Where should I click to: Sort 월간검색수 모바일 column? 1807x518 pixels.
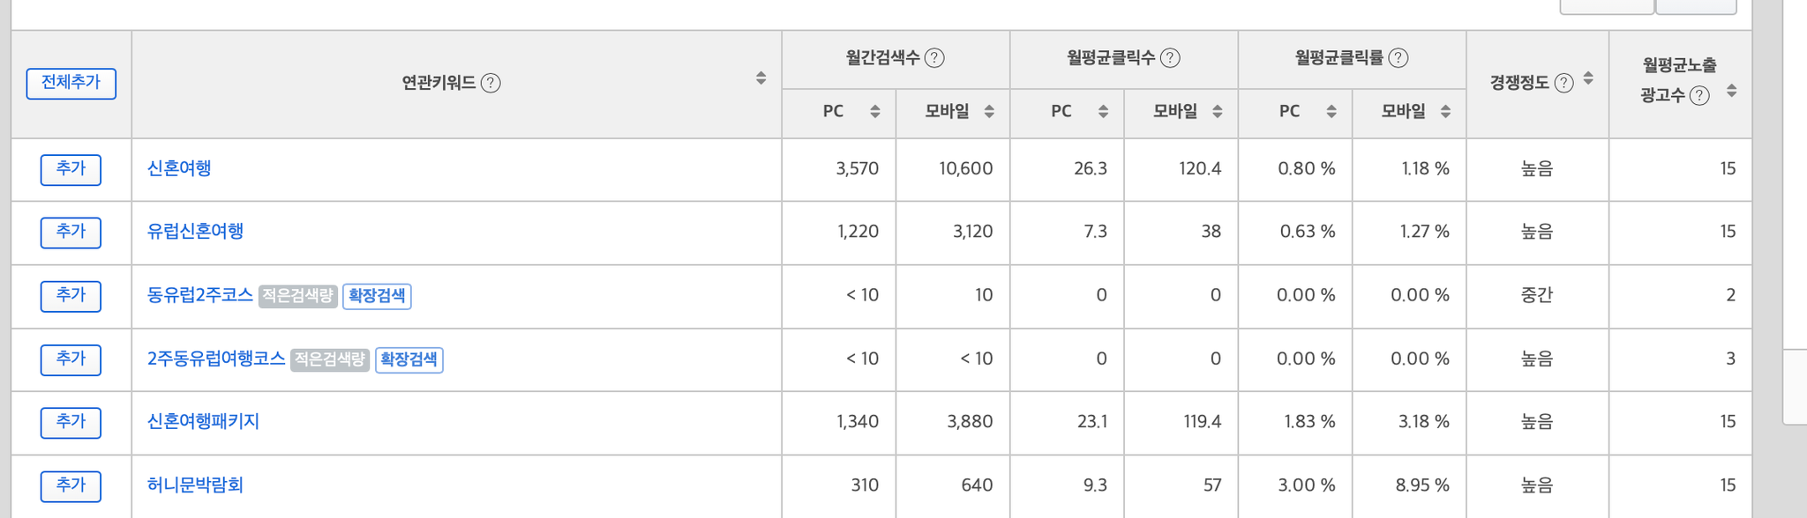pos(989,112)
